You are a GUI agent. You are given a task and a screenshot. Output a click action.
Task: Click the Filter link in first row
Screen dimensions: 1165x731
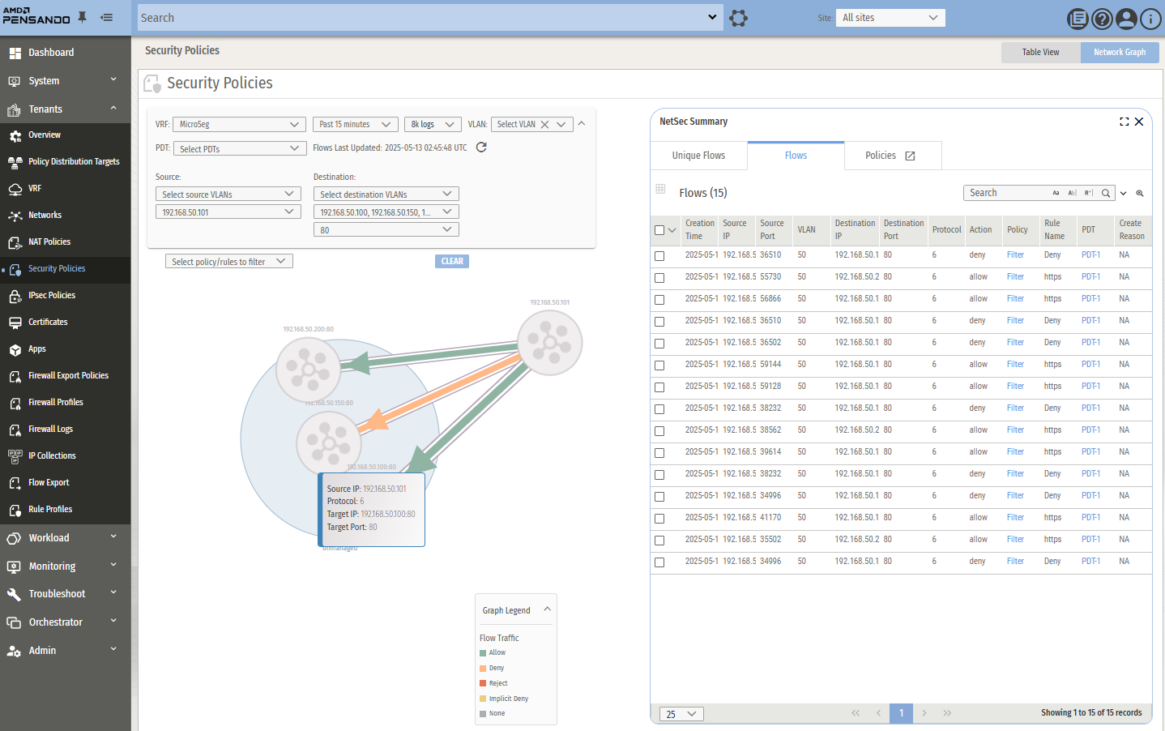(x=1015, y=255)
